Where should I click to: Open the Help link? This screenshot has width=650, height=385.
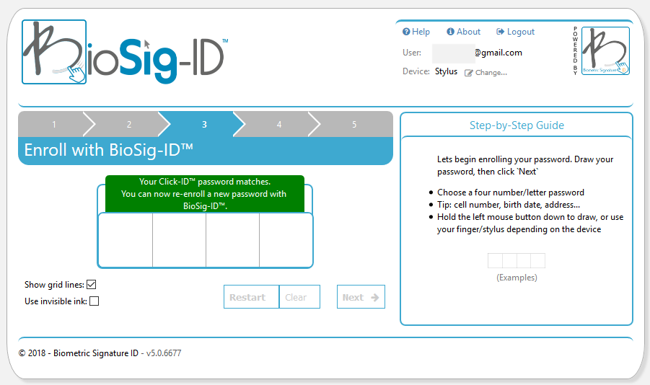point(416,32)
